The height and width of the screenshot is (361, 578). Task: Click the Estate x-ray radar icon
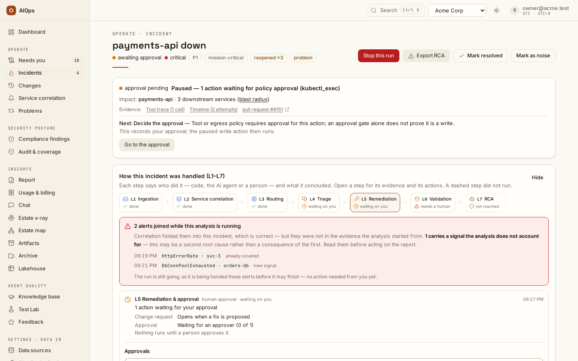pyautogui.click(x=11, y=218)
